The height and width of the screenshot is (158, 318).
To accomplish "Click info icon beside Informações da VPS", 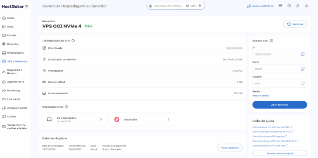I will (x=73, y=41).
